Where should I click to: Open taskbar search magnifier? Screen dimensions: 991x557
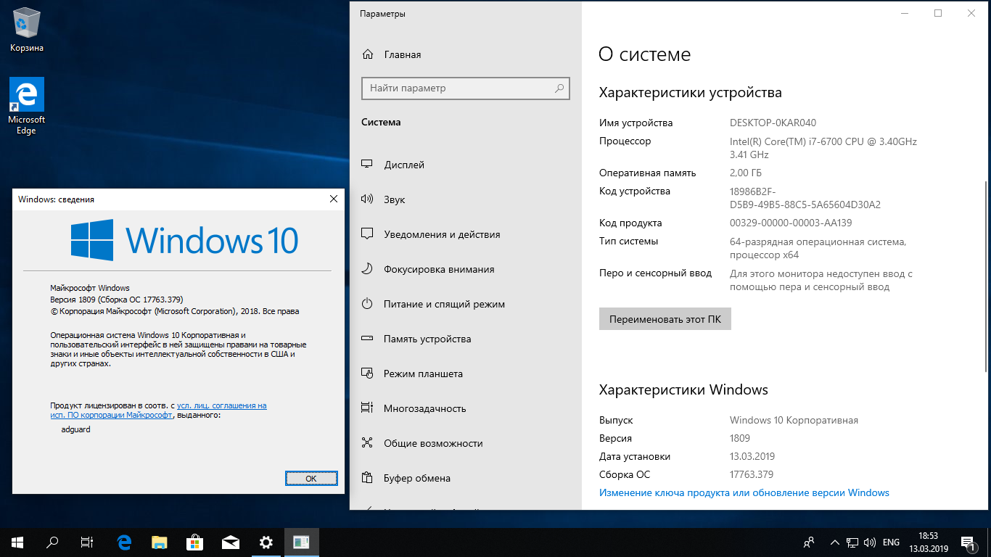click(52, 542)
